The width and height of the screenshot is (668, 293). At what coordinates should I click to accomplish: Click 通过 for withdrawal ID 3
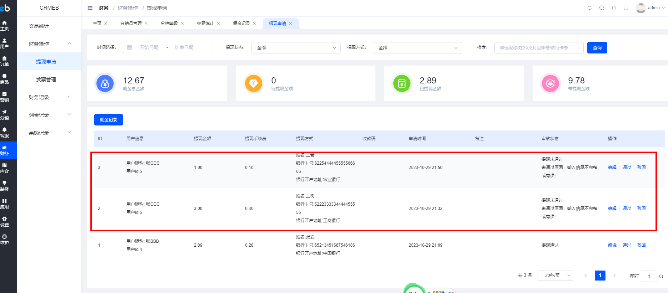coord(627,168)
